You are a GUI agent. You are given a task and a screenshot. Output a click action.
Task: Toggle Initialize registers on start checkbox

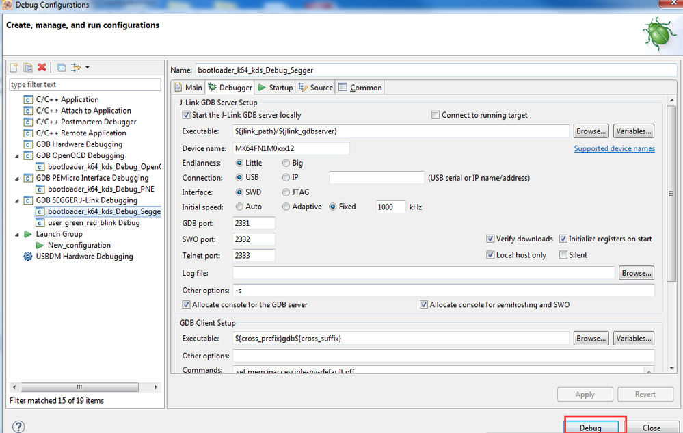pos(563,239)
